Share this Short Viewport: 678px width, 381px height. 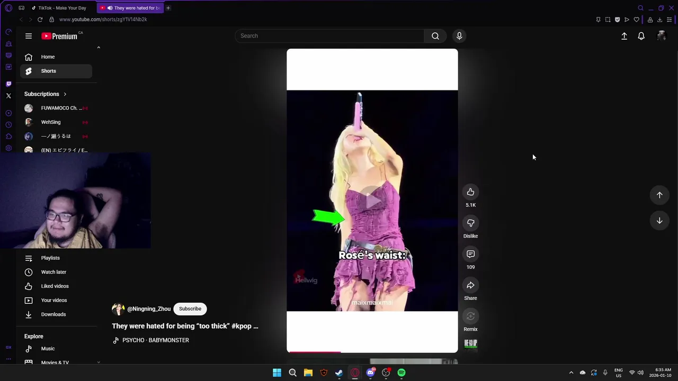click(x=470, y=286)
